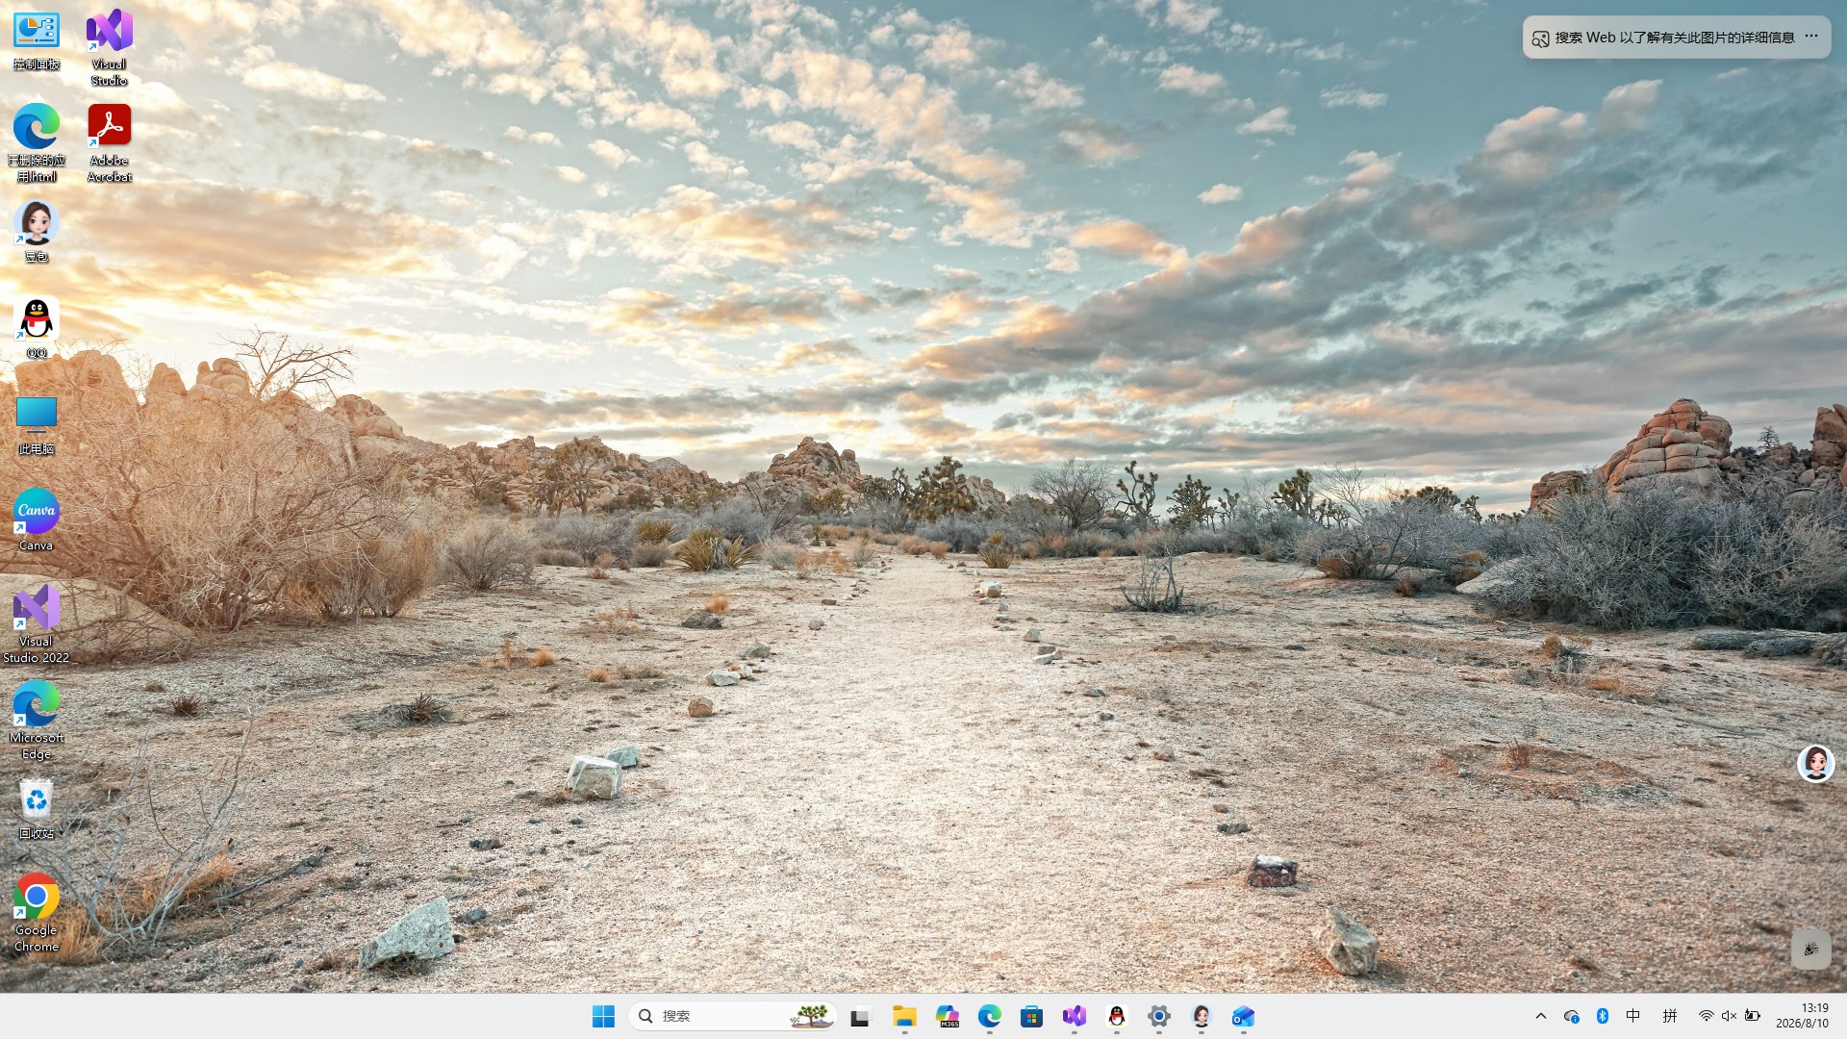Click the muted volume speaker icon

[1729, 1016]
